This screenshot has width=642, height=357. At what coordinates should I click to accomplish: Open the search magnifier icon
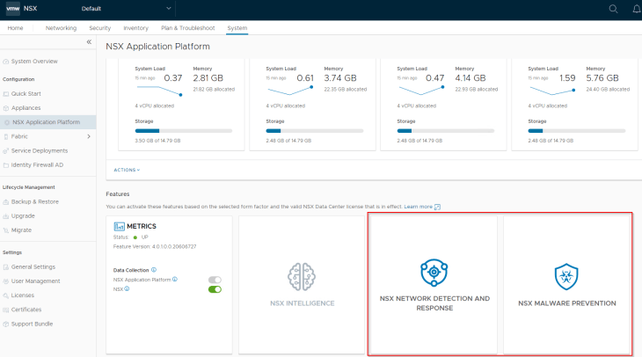pyautogui.click(x=613, y=9)
